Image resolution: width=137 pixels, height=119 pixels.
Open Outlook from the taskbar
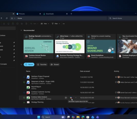click(x=93, y=117)
